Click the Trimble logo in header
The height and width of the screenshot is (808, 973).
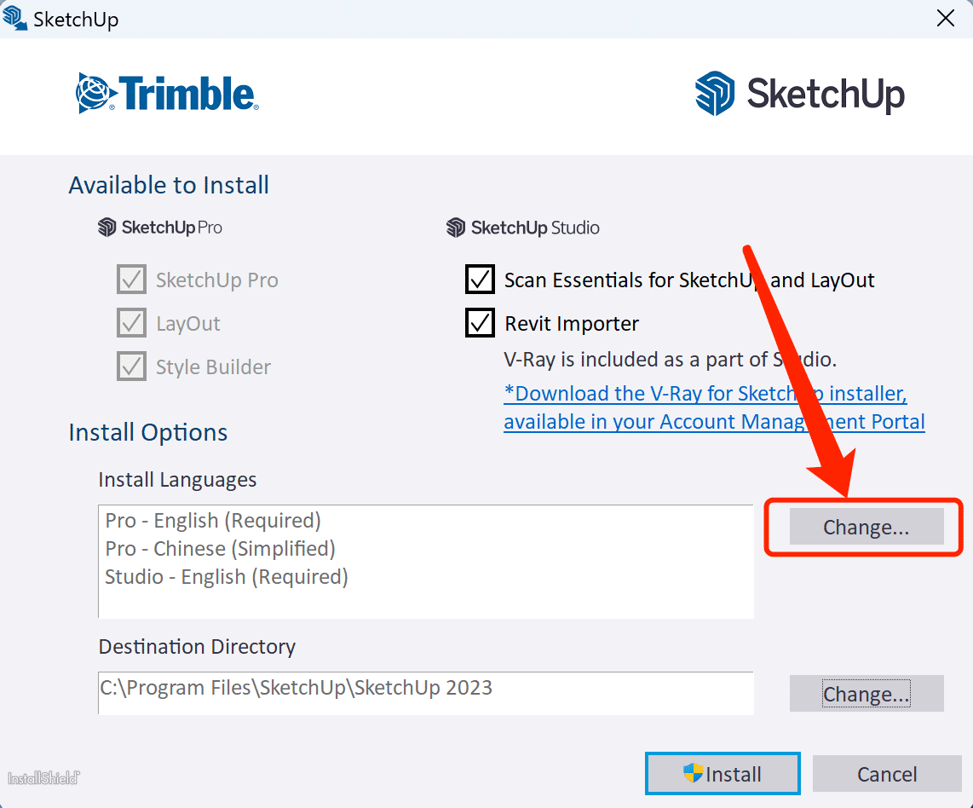(167, 94)
